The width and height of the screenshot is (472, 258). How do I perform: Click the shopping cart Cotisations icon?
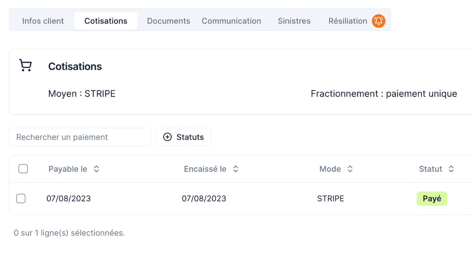(25, 65)
